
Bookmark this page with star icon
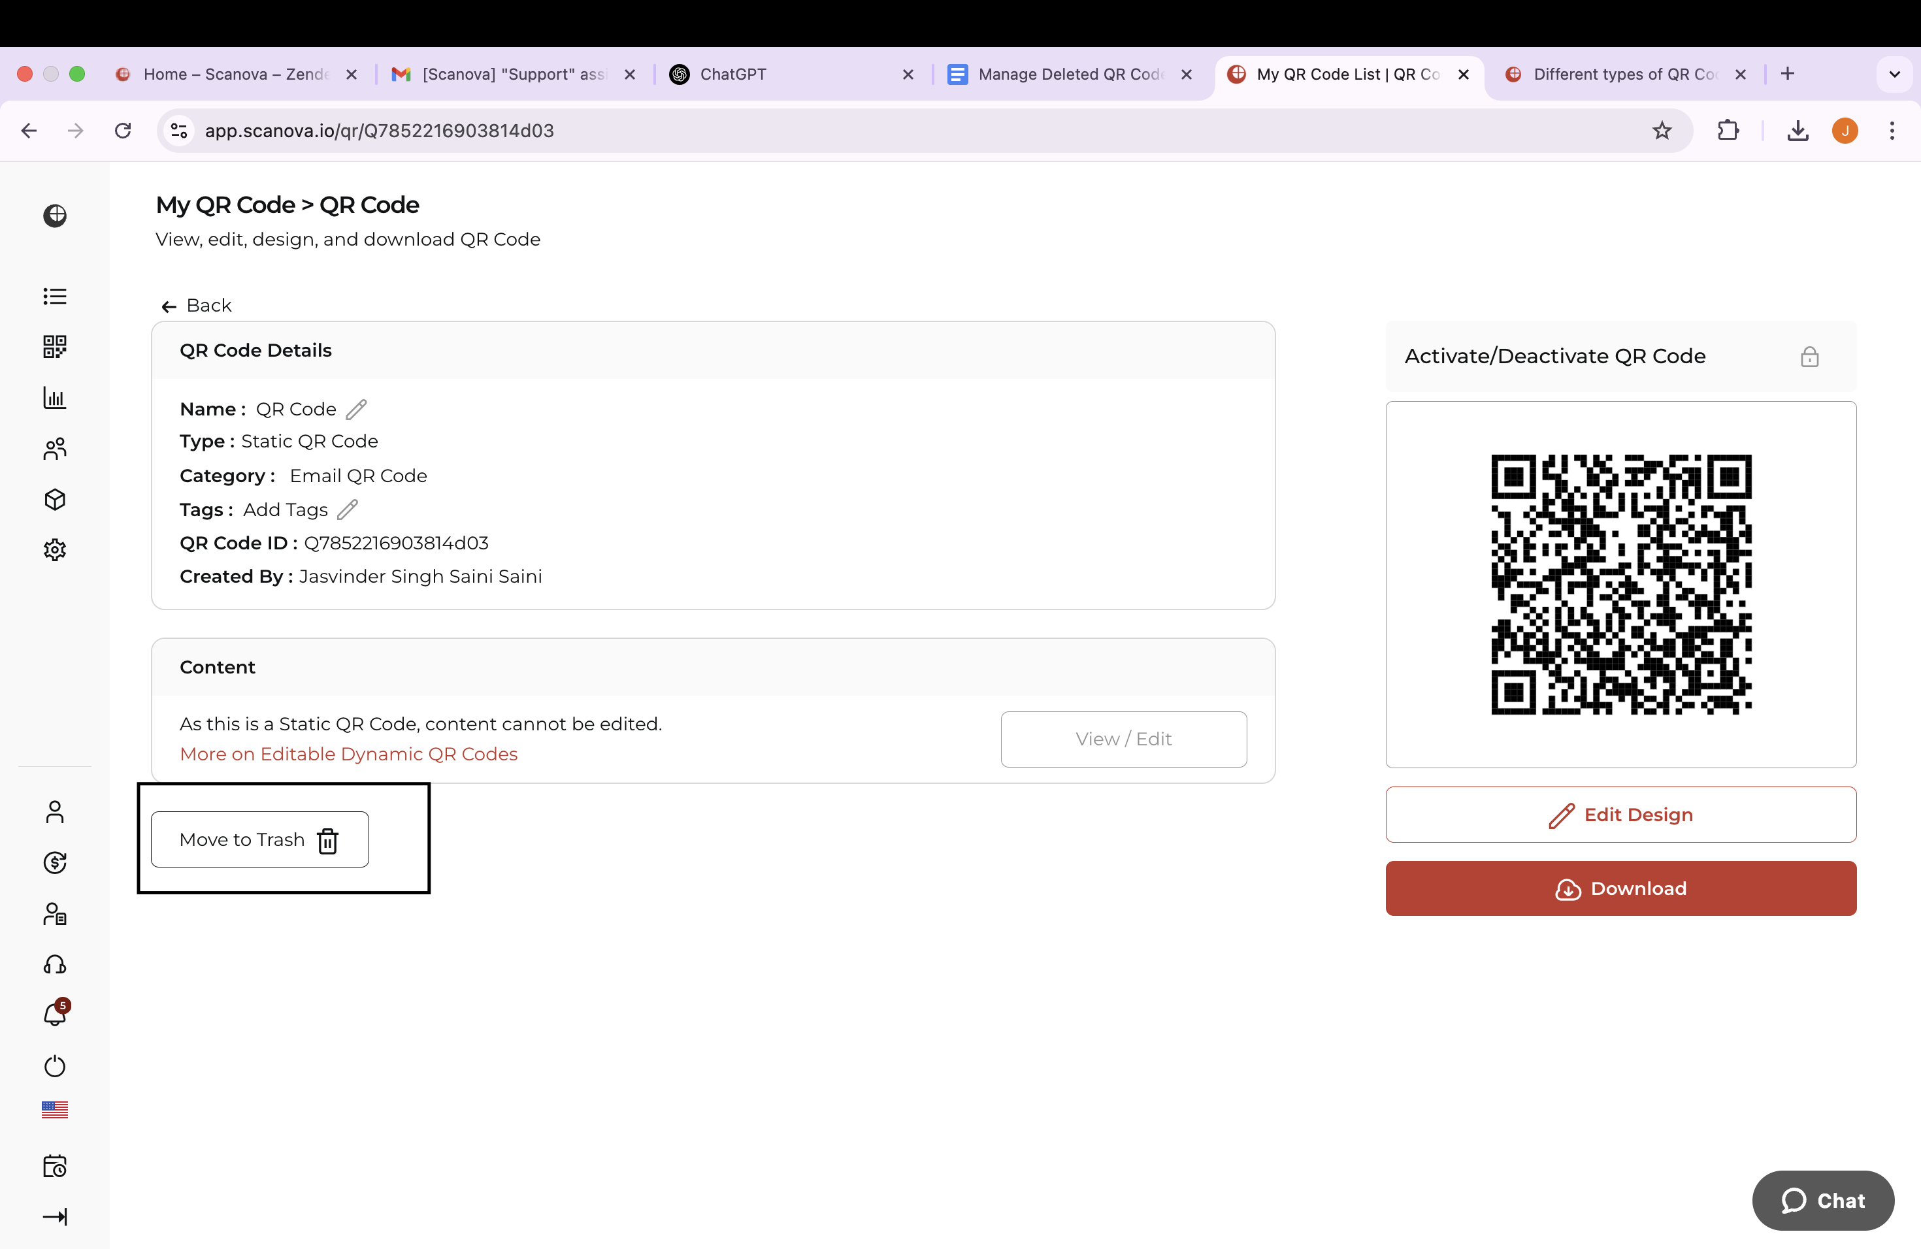1662,131
